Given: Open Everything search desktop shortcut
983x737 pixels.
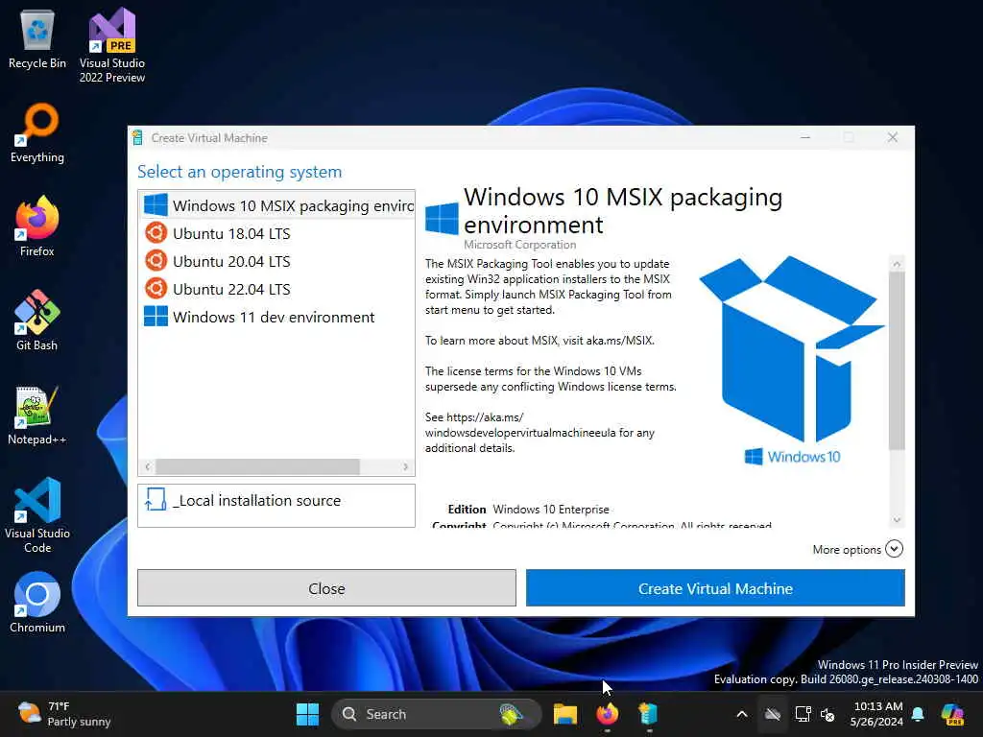Looking at the screenshot, I should 37,132.
